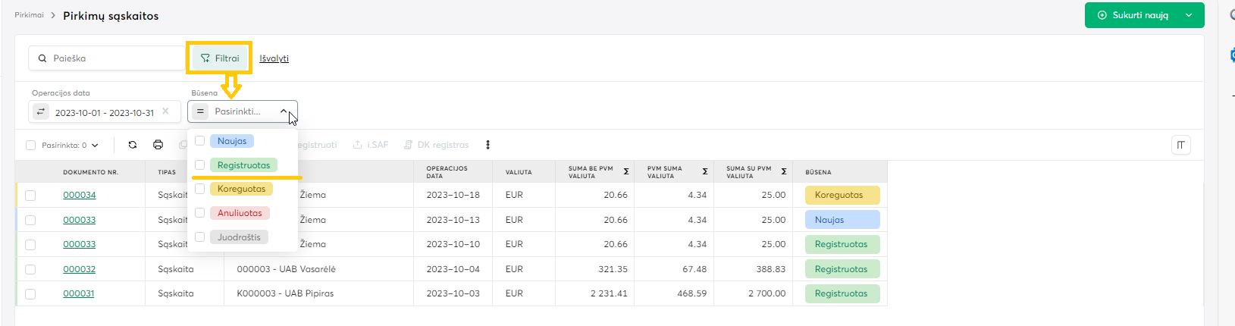Viewport: 1235px width, 326px height.
Task: Click sigma icon in PVM suma column
Action: click(x=705, y=172)
